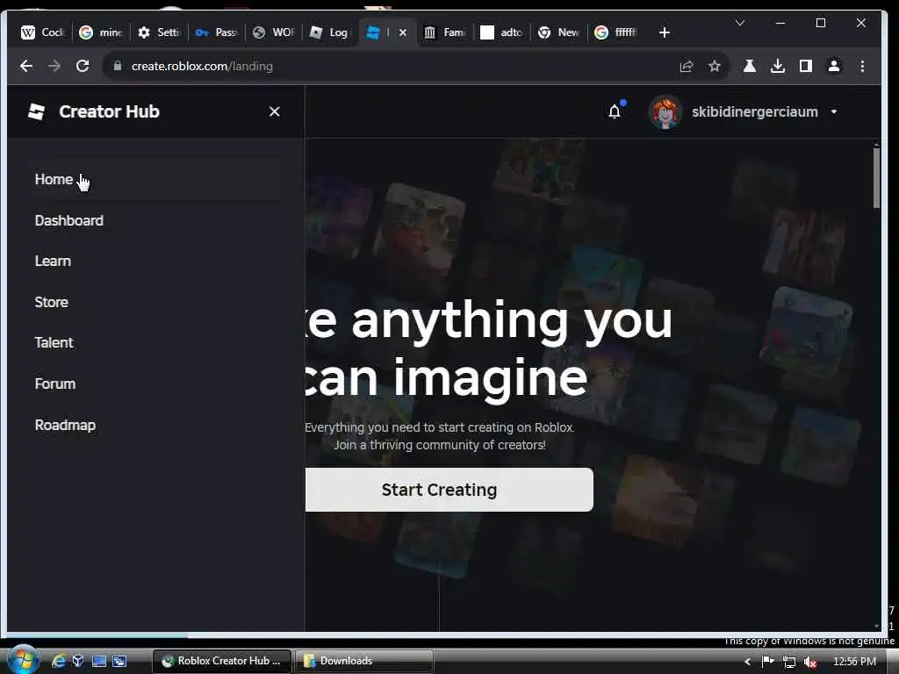Expand the skibidinergerciaum account dropdown arrow
899x674 pixels.
click(834, 111)
